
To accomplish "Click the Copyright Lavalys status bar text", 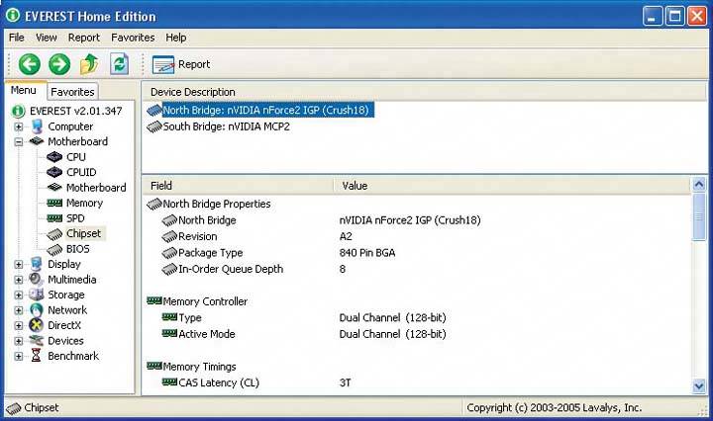I will (554, 408).
